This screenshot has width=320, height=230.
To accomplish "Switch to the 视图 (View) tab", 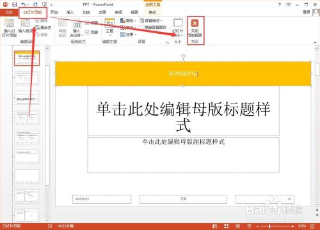I will click(134, 12).
